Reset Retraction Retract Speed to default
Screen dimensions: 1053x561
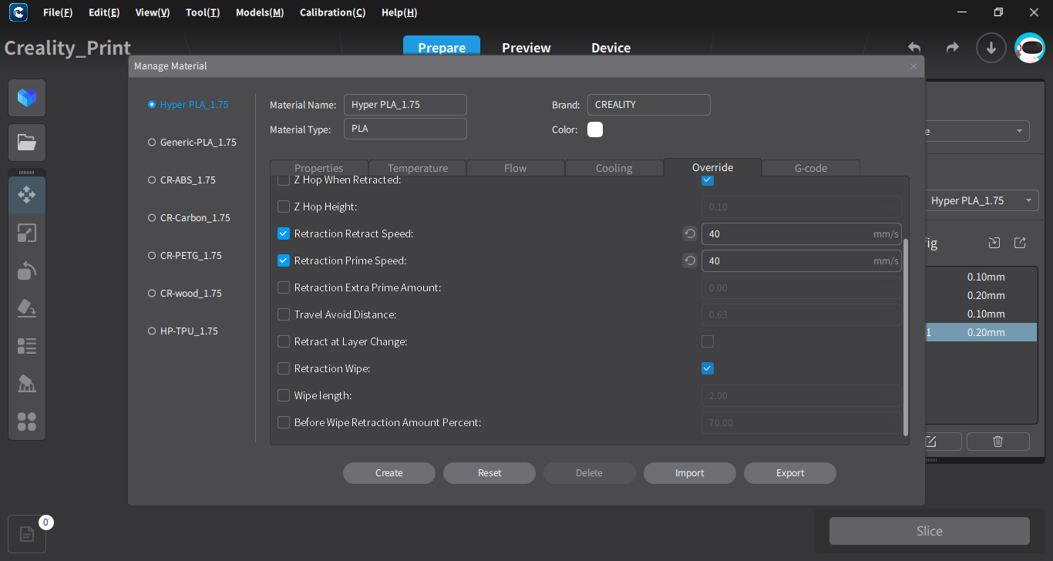click(x=690, y=234)
